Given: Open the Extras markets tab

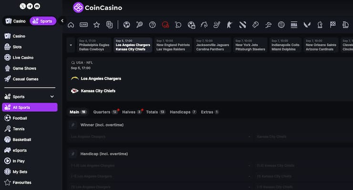Looking at the screenshot, I should 209,112.
